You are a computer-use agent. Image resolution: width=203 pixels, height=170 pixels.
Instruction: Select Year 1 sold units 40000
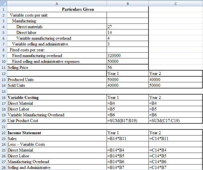tap(128, 85)
